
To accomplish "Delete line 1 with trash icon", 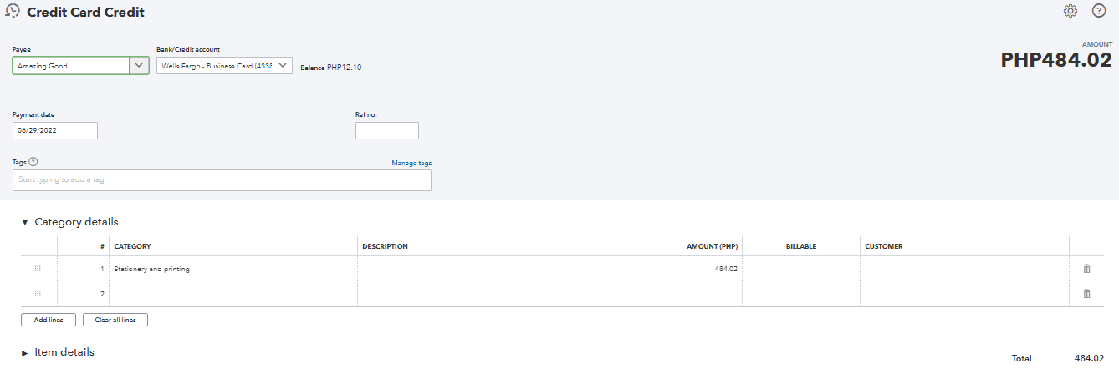I will pos(1087,269).
